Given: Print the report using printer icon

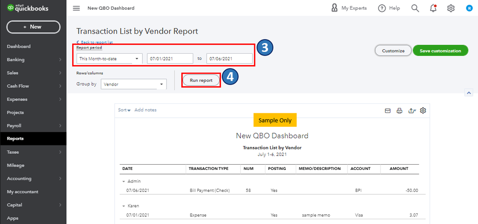Looking at the screenshot, I should pyautogui.click(x=400, y=111).
